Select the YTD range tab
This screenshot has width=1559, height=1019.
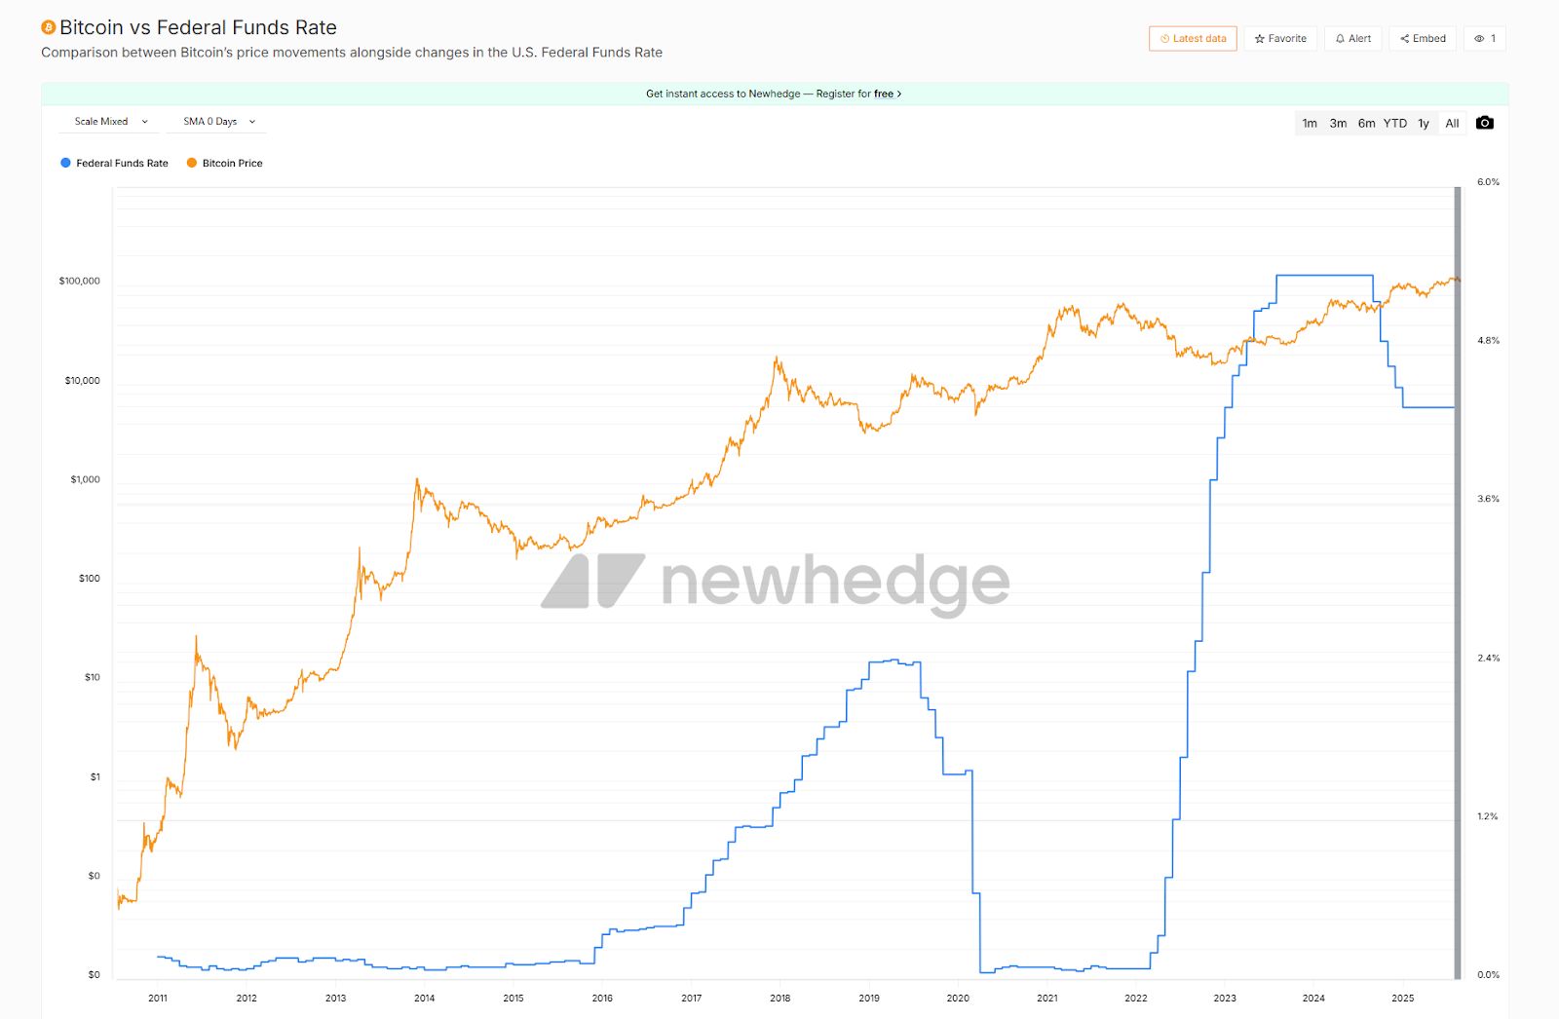point(1395,124)
